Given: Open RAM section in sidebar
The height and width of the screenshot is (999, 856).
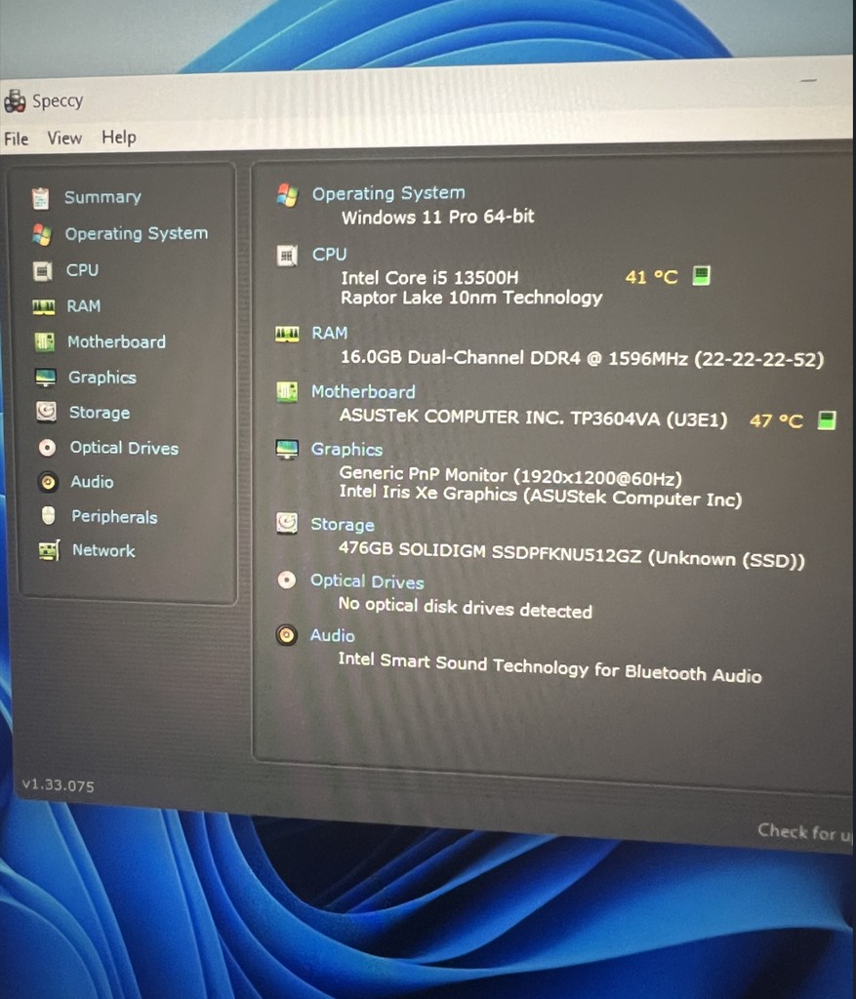Looking at the screenshot, I should 84,306.
